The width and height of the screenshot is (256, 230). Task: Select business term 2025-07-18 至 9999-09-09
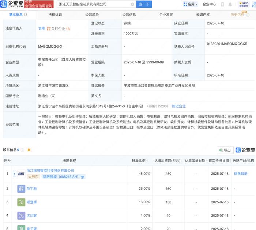tap(144, 62)
